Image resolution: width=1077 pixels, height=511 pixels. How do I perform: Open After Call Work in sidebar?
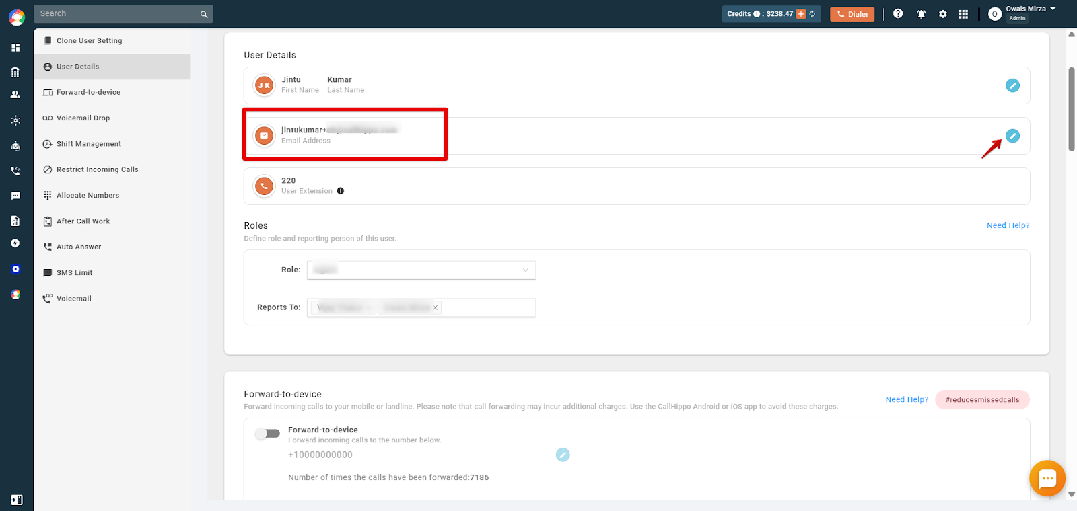pyautogui.click(x=112, y=221)
